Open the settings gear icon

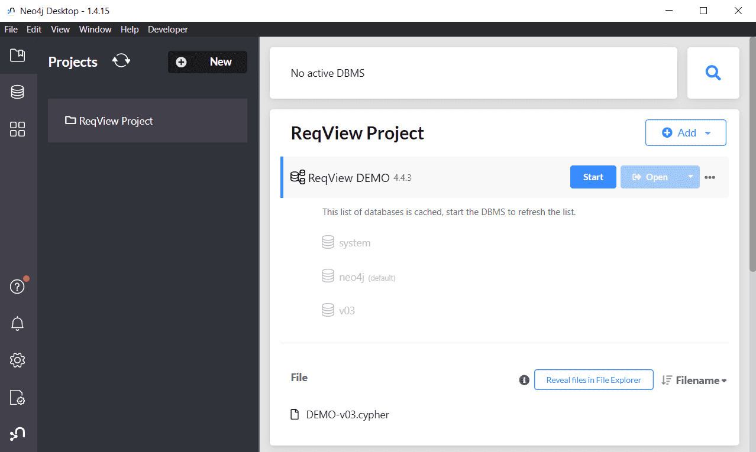click(18, 360)
